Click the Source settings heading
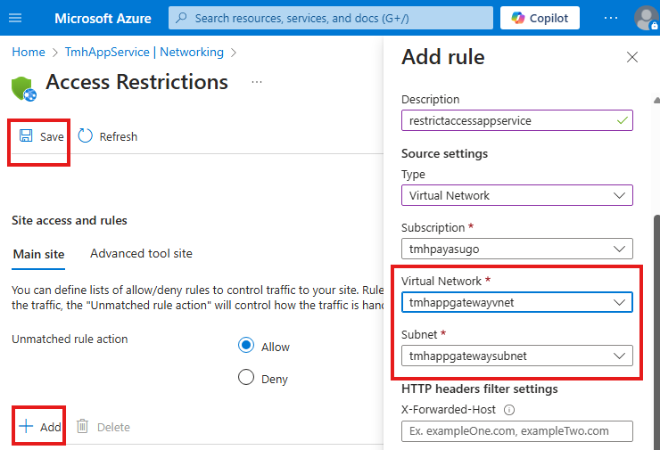The image size is (660, 450). click(444, 154)
